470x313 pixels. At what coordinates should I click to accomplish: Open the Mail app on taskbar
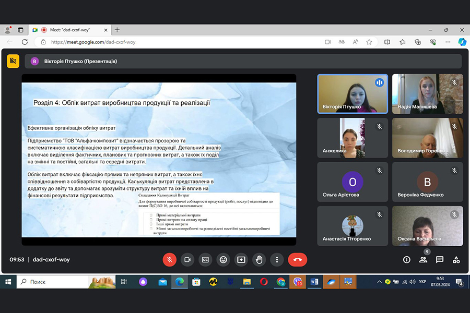pos(162,282)
